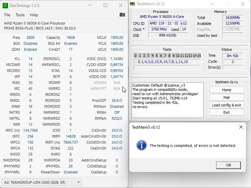The width and height of the screenshot is (251, 188).
Task: Expand the A2: TEAMGROUP-UD4-3200 module dropdown
Action: pyautogui.click(x=42, y=182)
